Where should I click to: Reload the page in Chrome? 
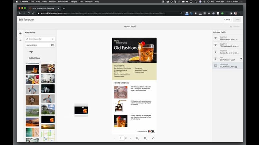pos(29,13)
